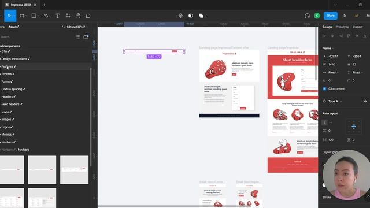
Task: Expand the Forms component group
Action: point(7,81)
